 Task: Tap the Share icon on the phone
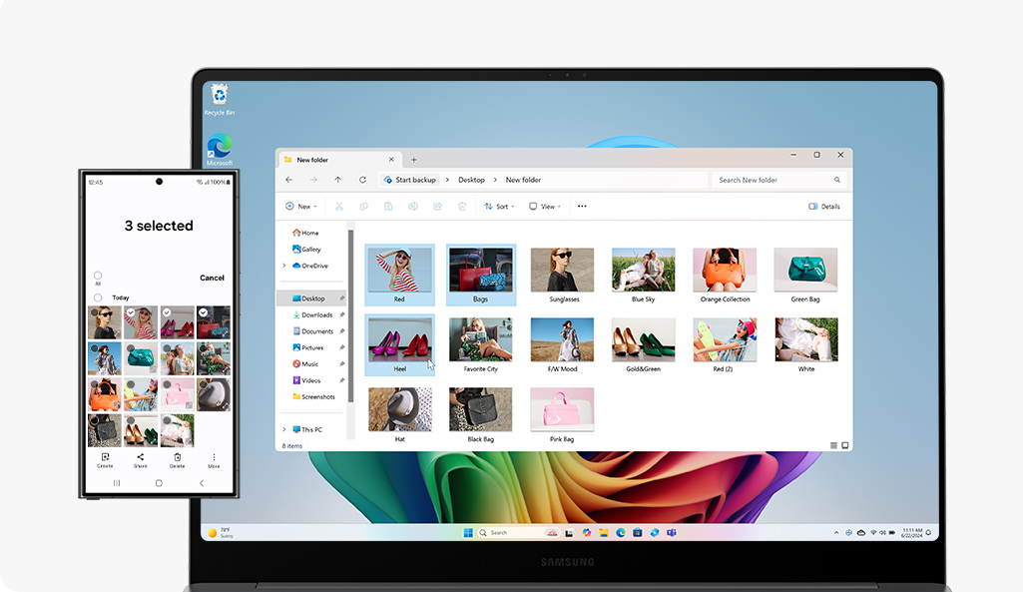click(141, 460)
